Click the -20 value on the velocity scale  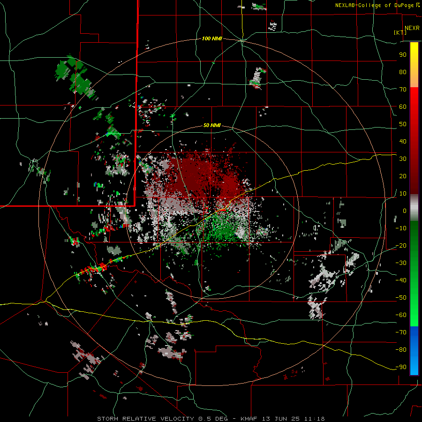point(401,245)
